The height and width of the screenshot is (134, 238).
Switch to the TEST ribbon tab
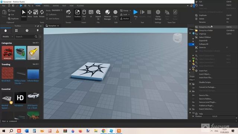coord(64,6)
